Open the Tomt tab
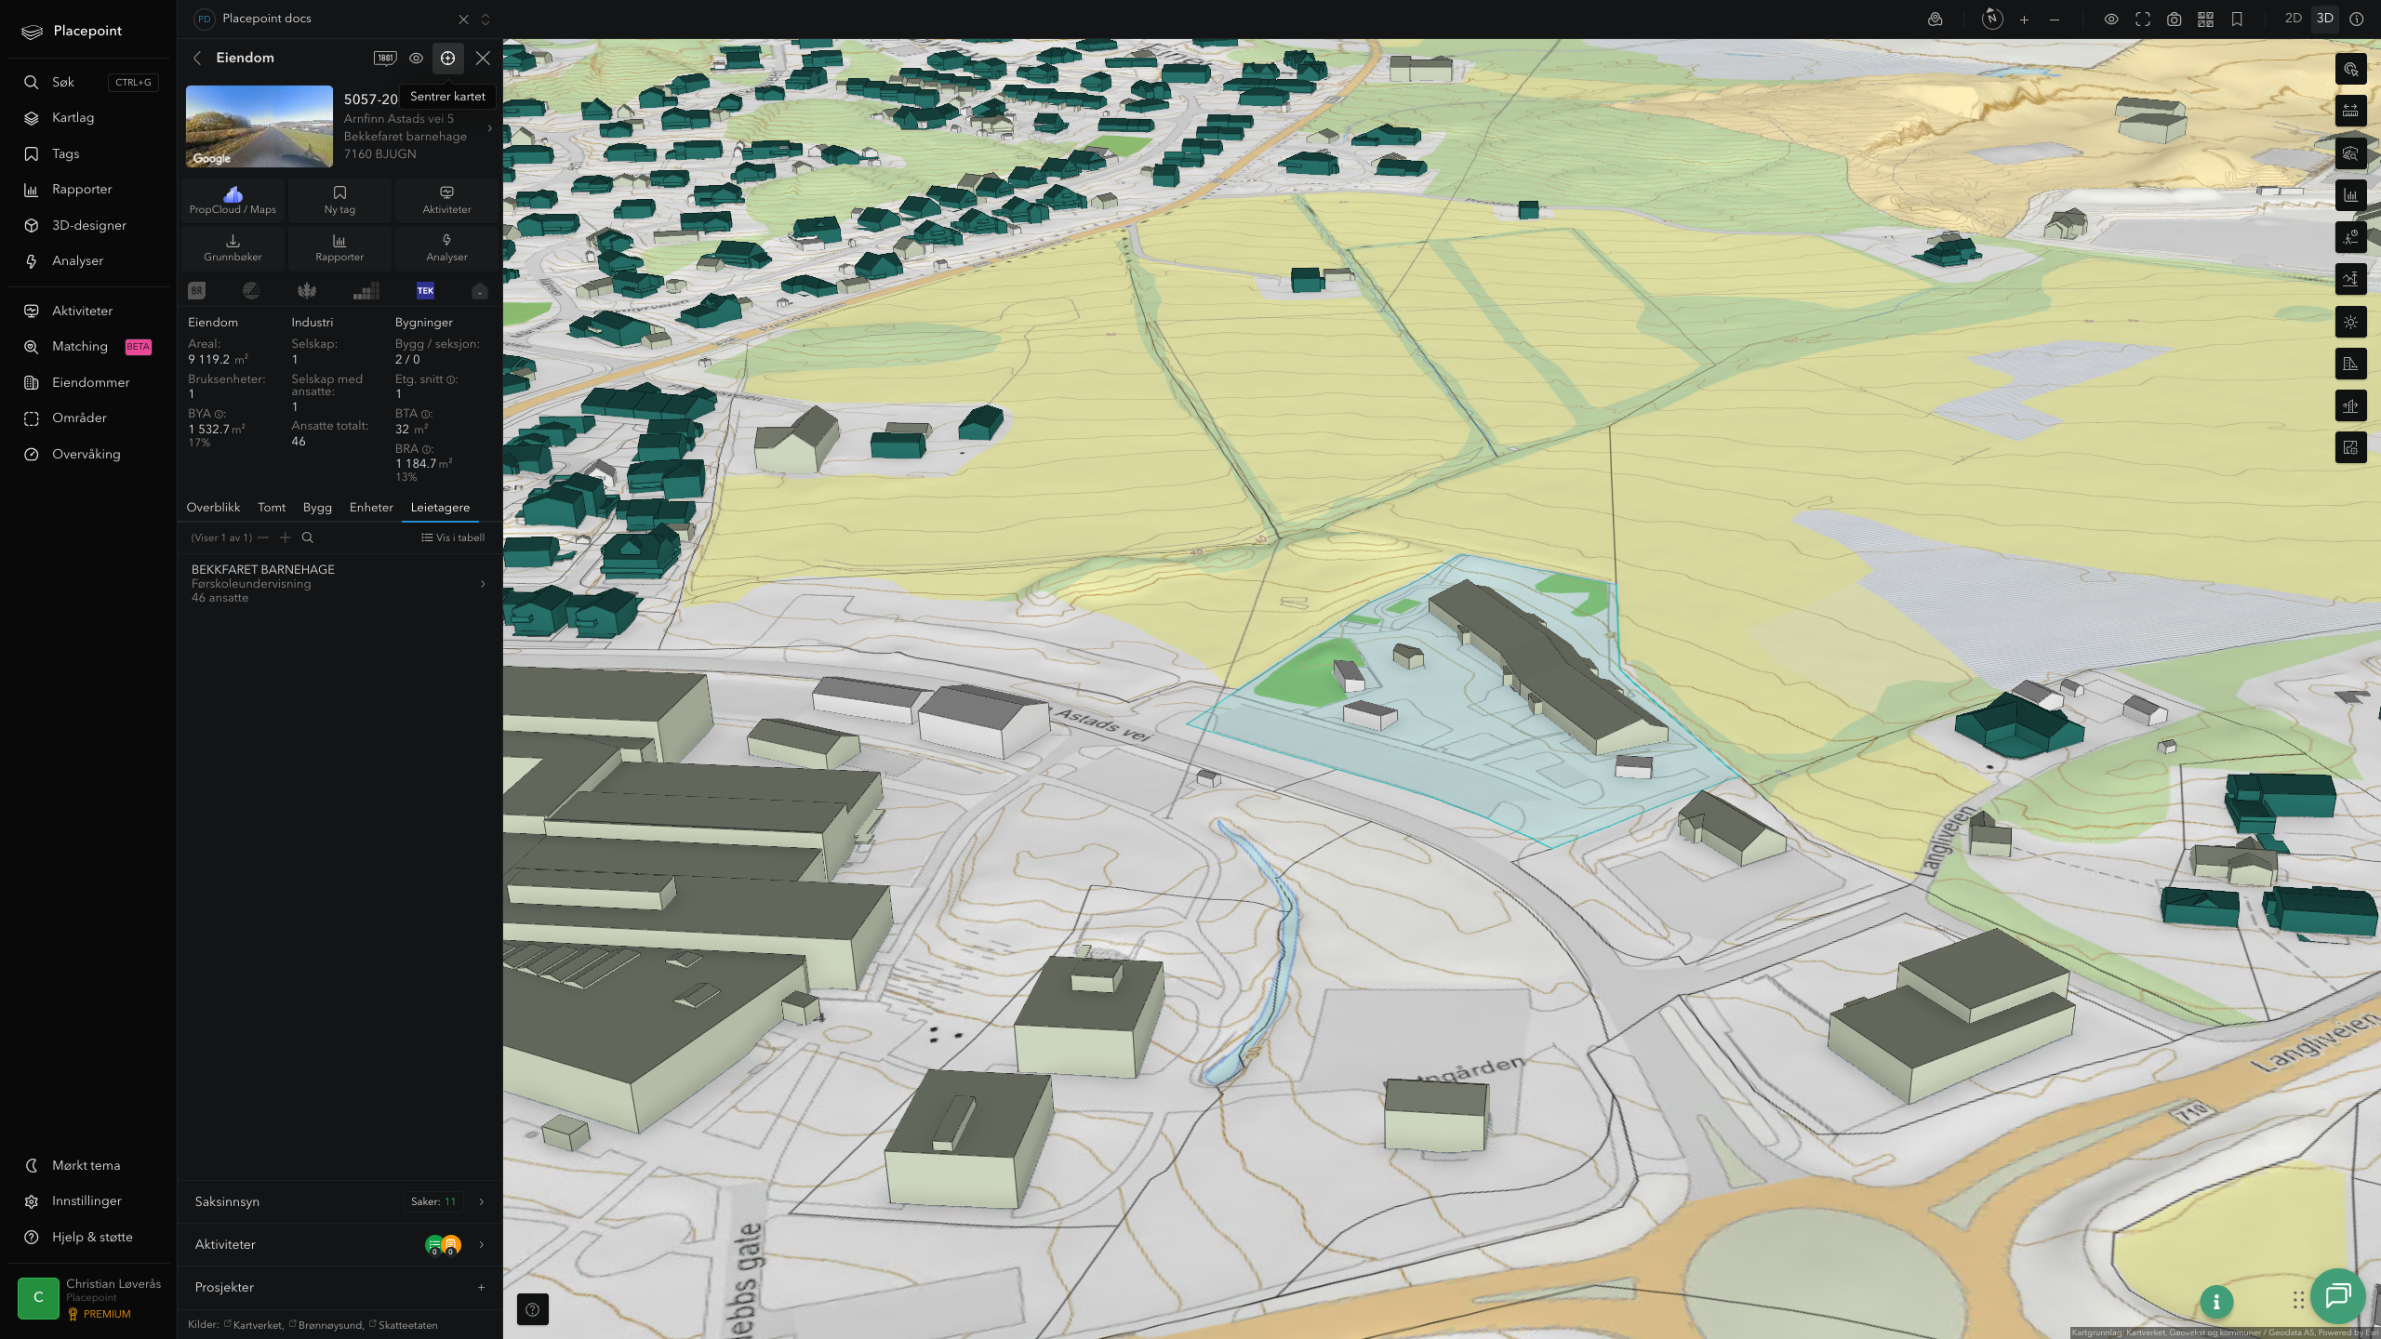Viewport: 2381px width, 1339px height. point(272,507)
